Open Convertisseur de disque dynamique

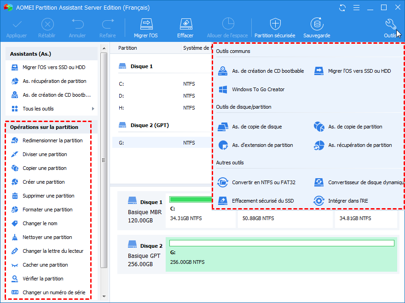[x=359, y=182]
